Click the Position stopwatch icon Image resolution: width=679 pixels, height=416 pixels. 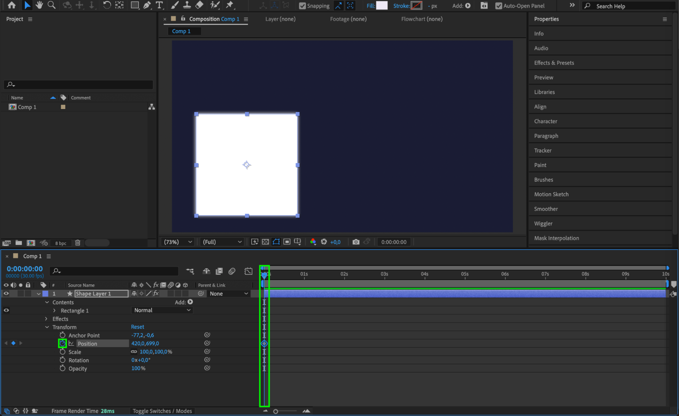pyautogui.click(x=62, y=343)
